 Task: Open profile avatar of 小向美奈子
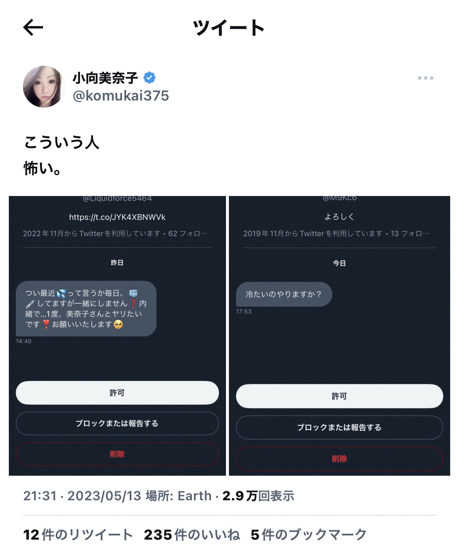(44, 87)
